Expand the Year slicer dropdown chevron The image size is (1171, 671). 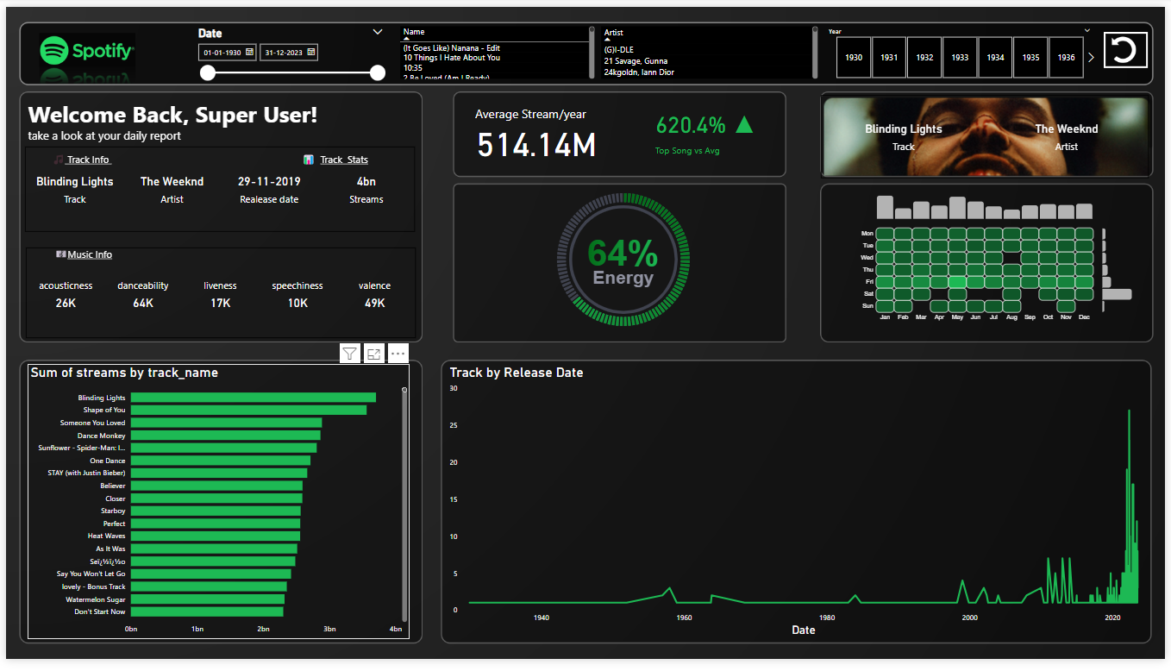click(x=1087, y=30)
